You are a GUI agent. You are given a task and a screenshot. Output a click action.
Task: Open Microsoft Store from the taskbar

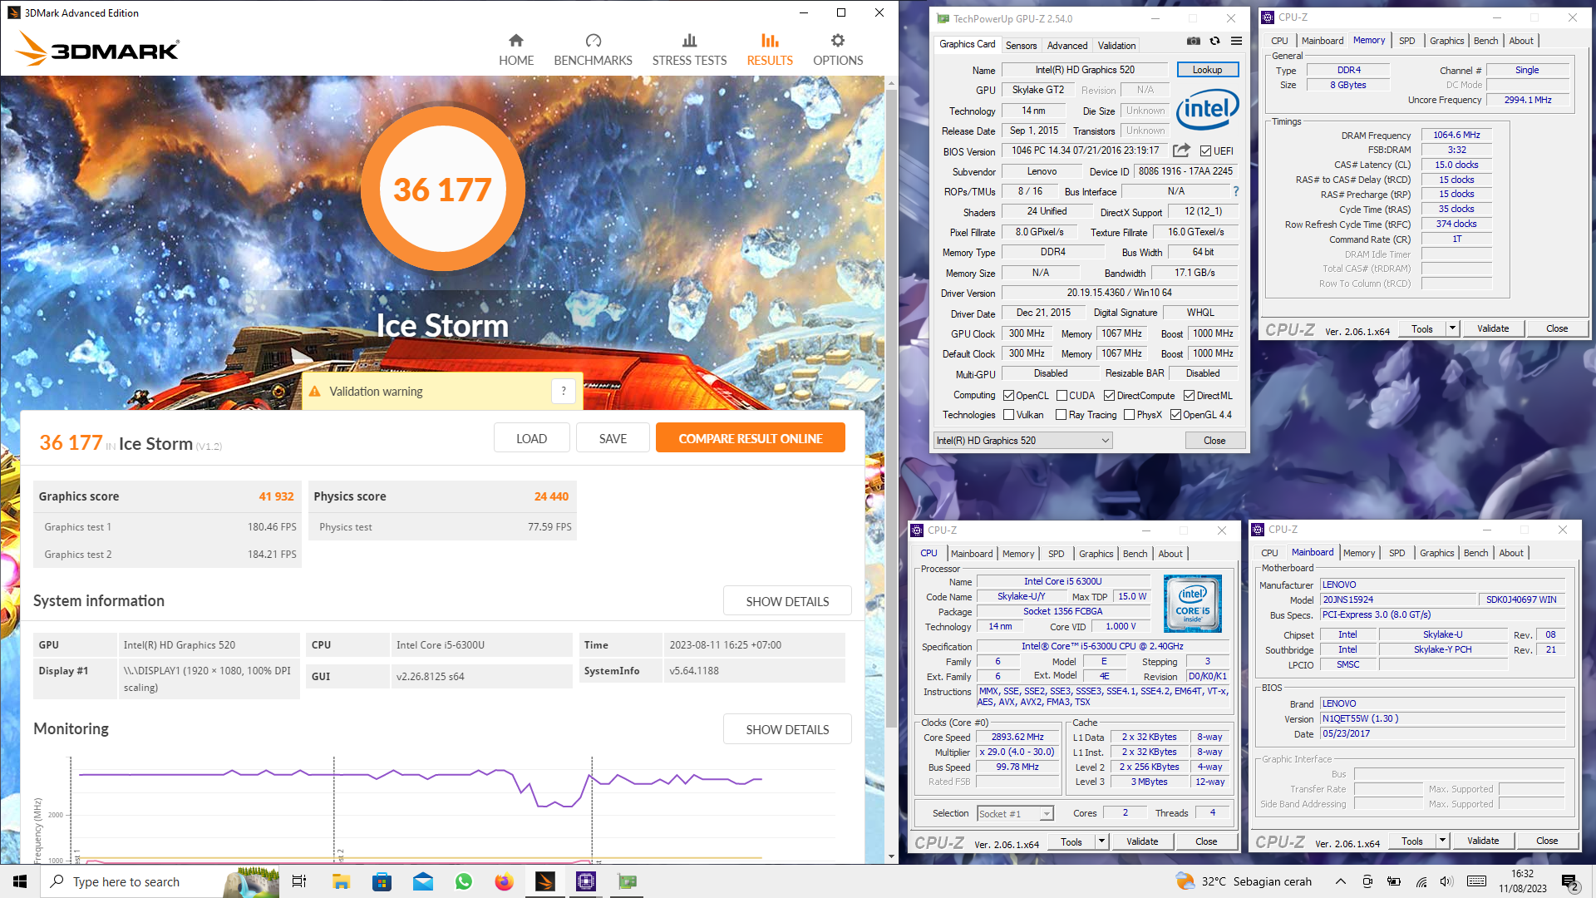(382, 881)
